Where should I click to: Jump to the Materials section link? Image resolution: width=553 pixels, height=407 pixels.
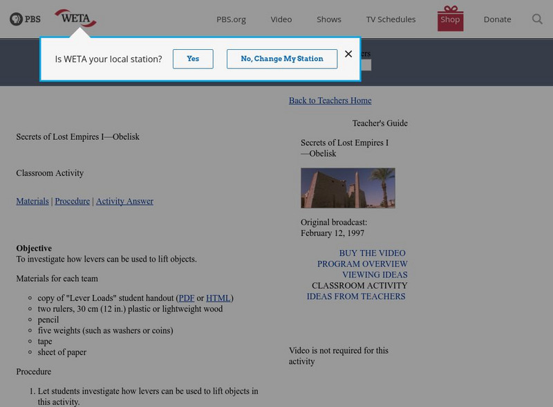32,201
